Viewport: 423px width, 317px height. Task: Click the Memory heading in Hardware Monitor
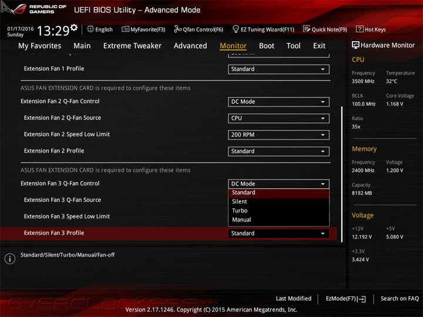point(364,149)
